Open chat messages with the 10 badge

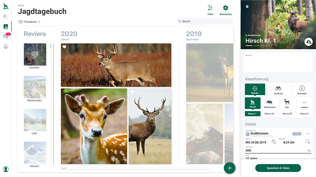[6, 36]
